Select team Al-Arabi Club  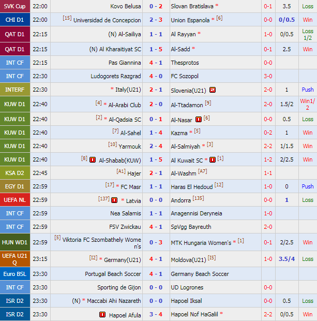pyautogui.click(x=125, y=105)
